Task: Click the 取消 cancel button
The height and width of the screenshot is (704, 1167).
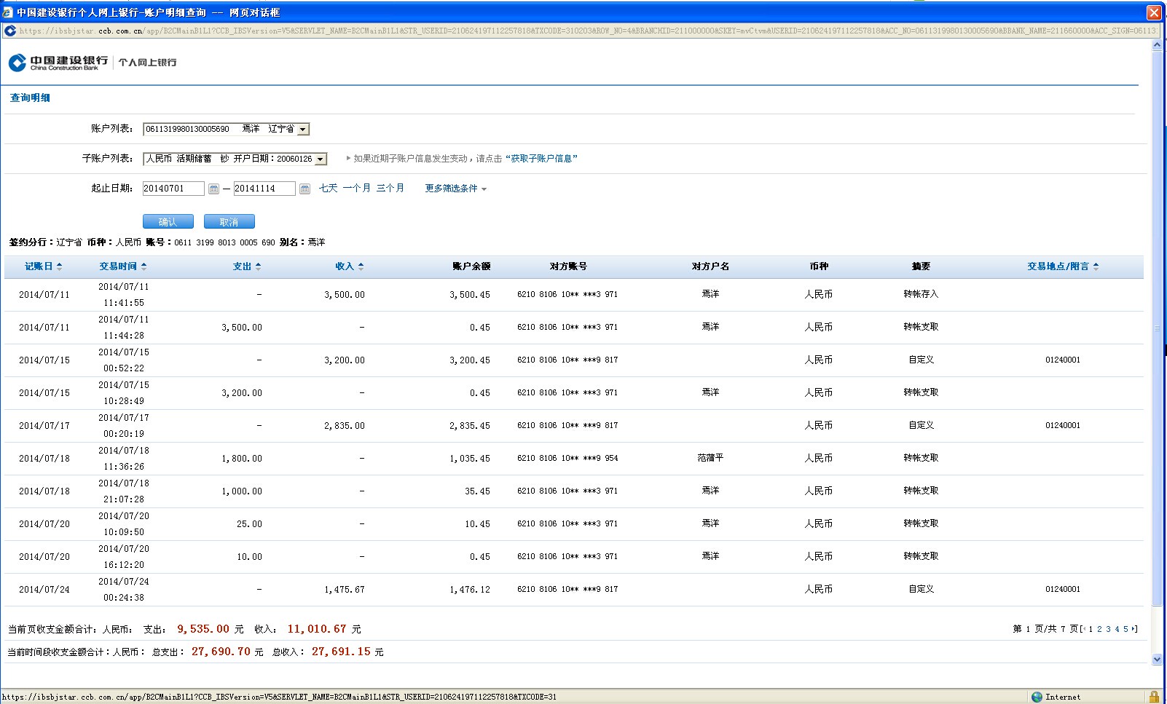Action: [x=229, y=222]
